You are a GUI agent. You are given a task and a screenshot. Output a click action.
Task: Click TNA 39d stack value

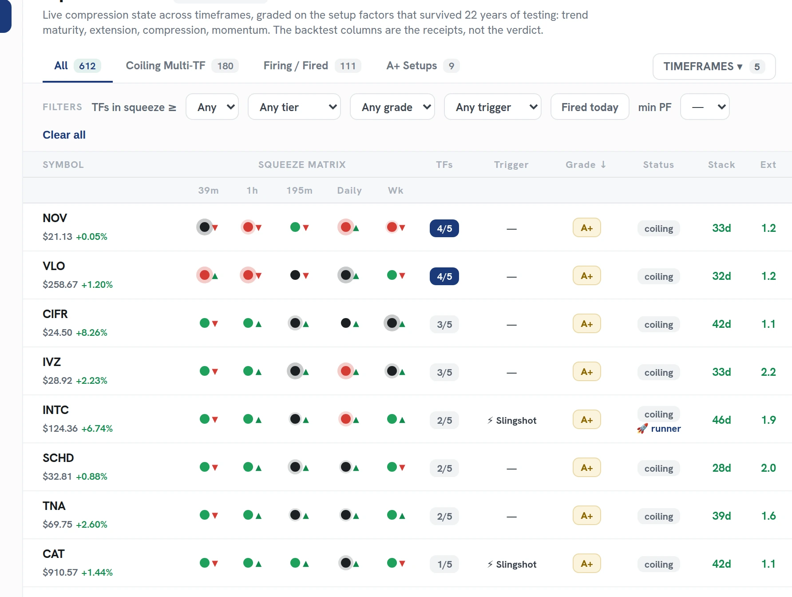pos(721,516)
